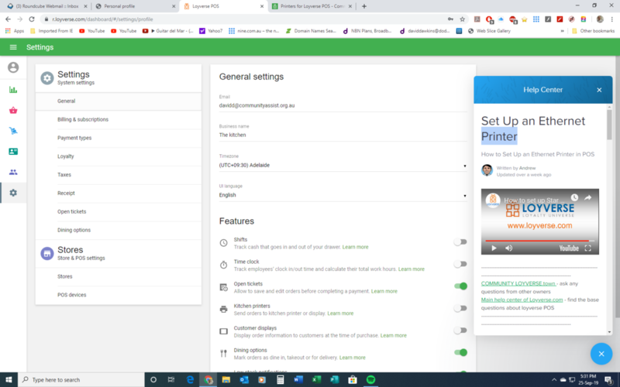The width and height of the screenshot is (620, 387).
Task: Disable the Open tickets toggle
Action: tap(460, 286)
